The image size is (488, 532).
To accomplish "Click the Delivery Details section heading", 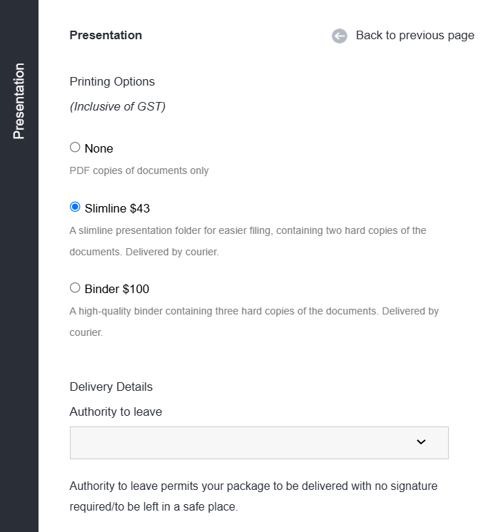I will click(x=111, y=387).
